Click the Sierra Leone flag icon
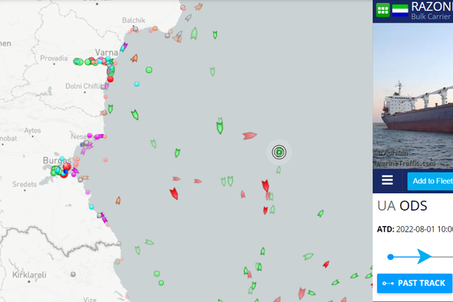This screenshot has height=302, width=453. click(400, 11)
